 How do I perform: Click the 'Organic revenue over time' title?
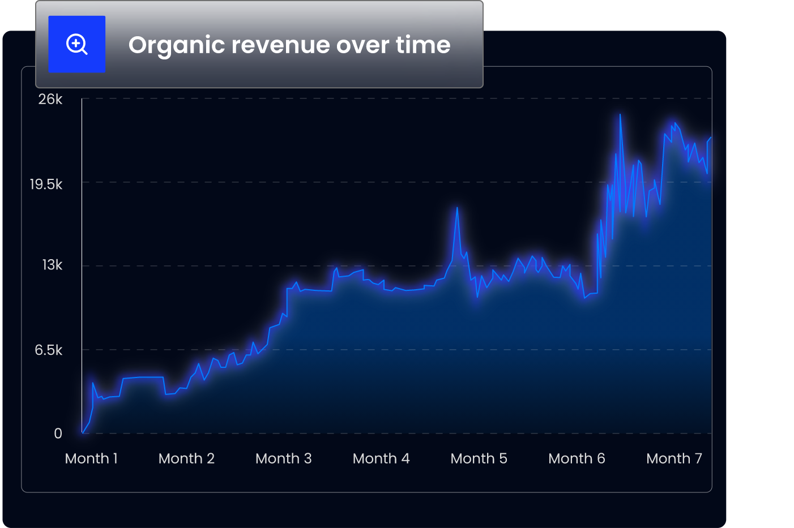[x=289, y=45]
